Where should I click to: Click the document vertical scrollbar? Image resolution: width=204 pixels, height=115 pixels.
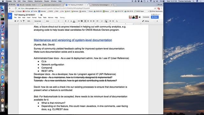click(162, 48)
